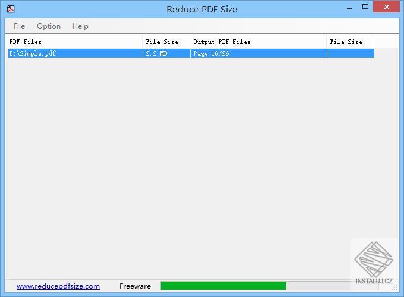The image size is (404, 297).
Task: Open the Help menu
Action: [80, 26]
